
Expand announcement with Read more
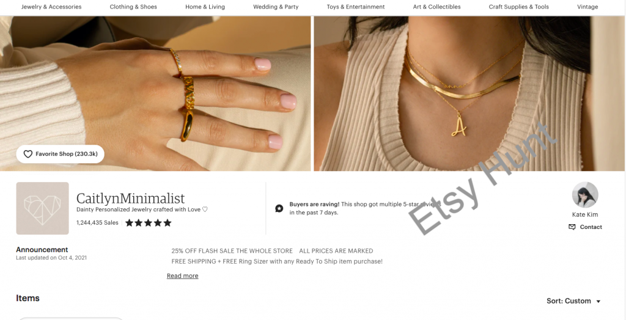pos(182,275)
